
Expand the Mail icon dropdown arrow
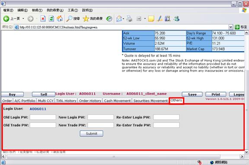click(x=123, y=19)
